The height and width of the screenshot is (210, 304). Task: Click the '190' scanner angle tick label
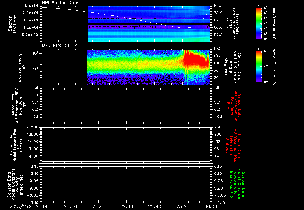218,49
